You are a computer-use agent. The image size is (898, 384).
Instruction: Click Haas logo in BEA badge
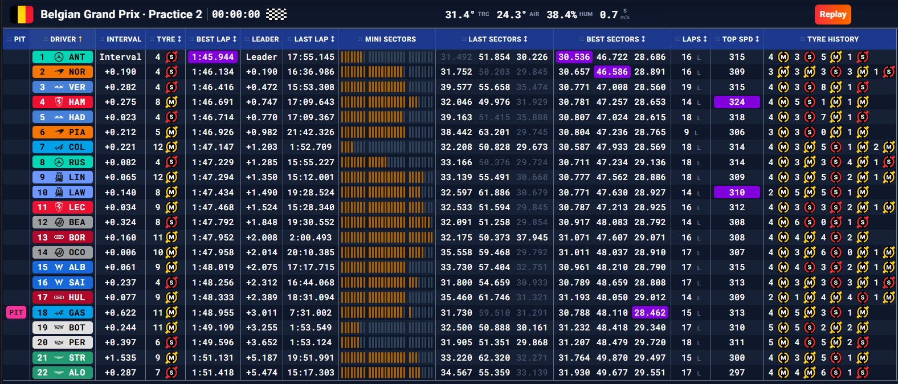59,222
